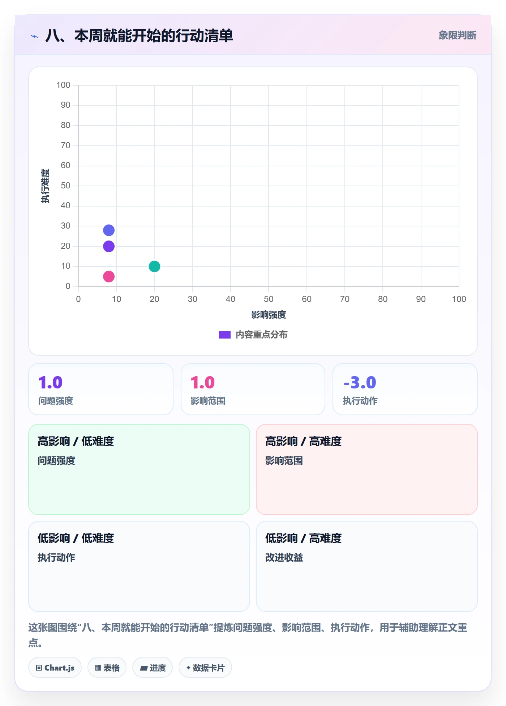Click the purple 1.0 value above 问题强度
Screen dimensions: 506x706
[51, 383]
